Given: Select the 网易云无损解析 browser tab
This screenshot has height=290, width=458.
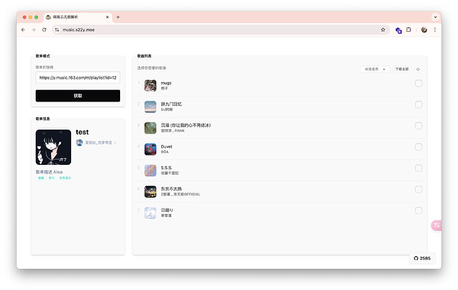Looking at the screenshot, I should click(x=78, y=17).
